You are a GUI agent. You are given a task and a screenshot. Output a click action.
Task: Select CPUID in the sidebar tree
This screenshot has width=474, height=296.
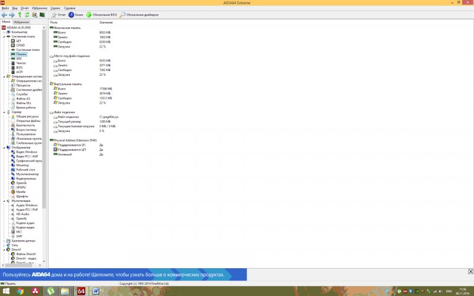(20, 45)
